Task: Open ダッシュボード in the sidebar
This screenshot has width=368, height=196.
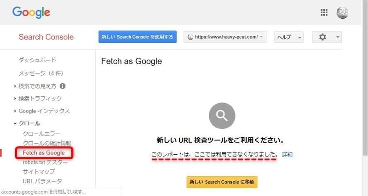Action: tap(38, 60)
